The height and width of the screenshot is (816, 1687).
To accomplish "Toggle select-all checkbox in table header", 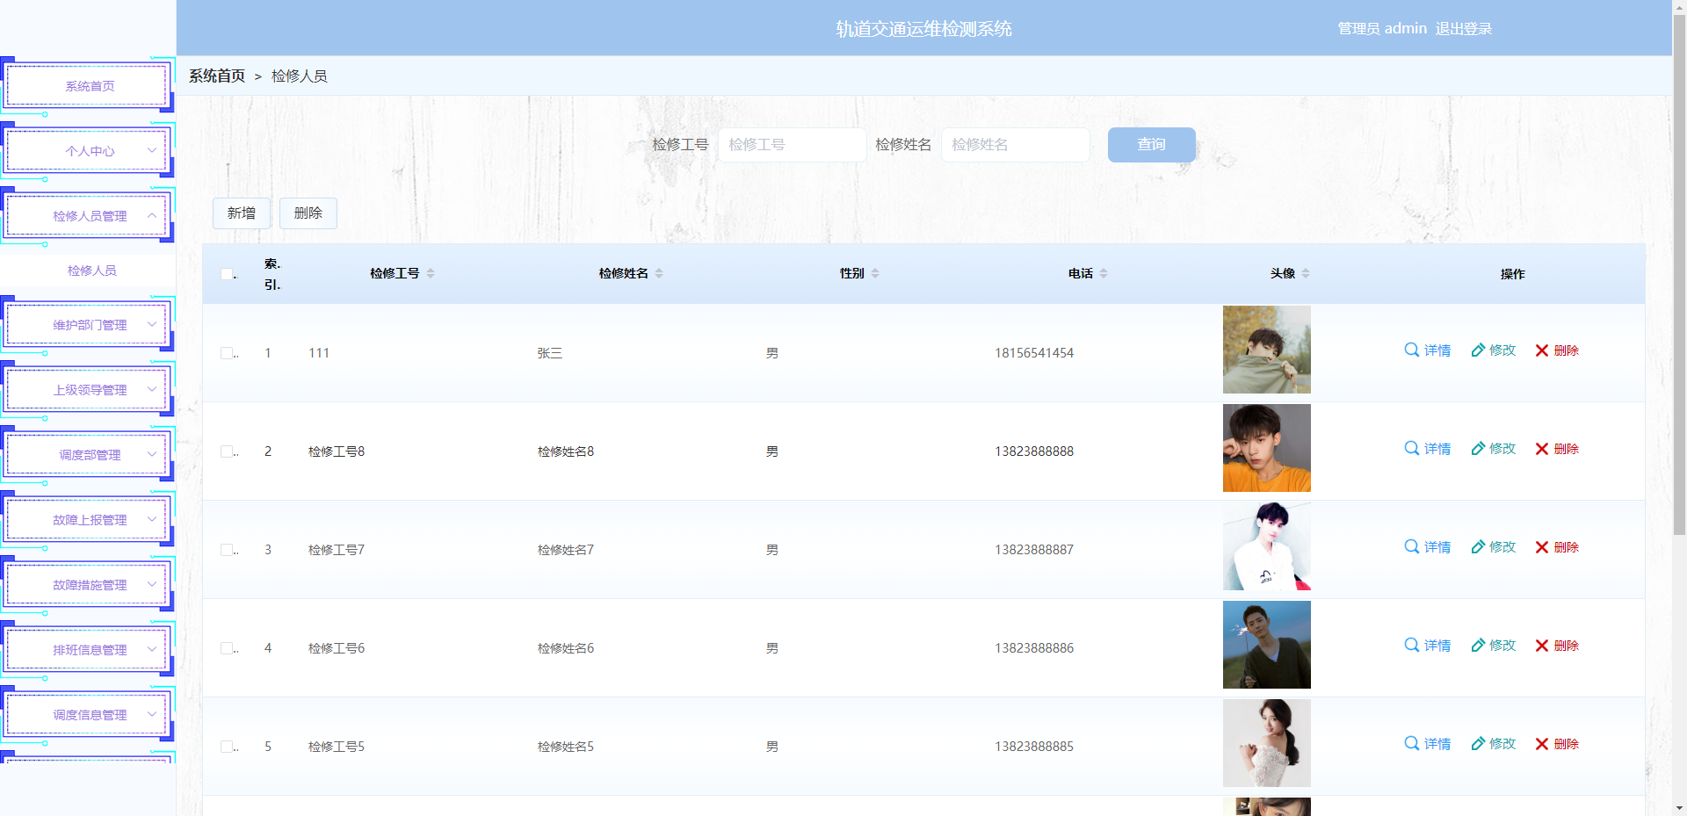I will tap(227, 274).
